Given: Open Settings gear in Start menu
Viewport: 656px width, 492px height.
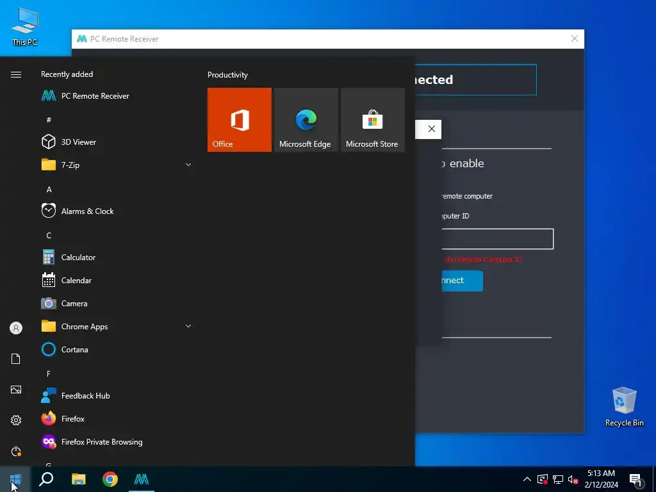Looking at the screenshot, I should (16, 420).
